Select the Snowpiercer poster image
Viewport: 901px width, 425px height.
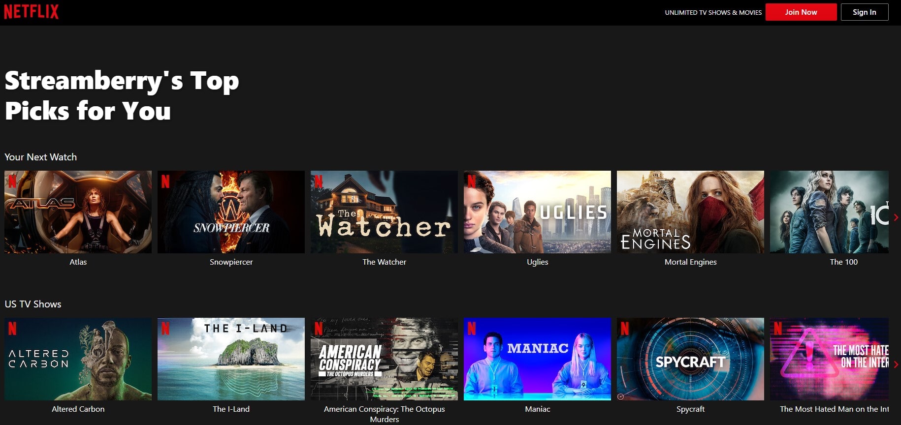coord(231,212)
